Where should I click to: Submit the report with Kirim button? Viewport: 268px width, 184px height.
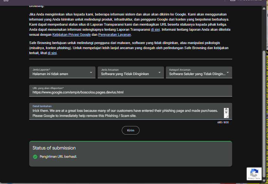(131, 130)
